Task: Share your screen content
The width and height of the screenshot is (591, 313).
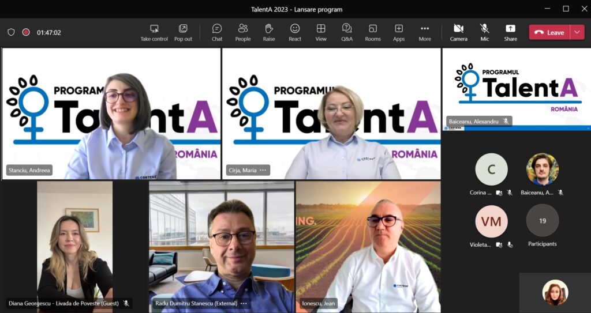Action: coord(510,33)
